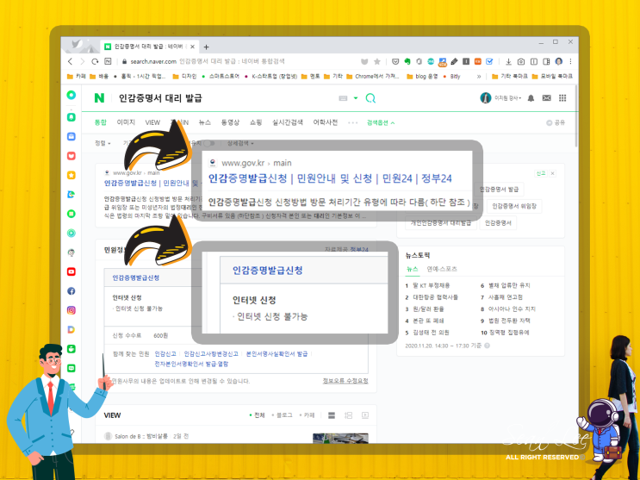Click the red Pocket icon in the sidebar
The height and width of the screenshot is (480, 640).
point(71,156)
